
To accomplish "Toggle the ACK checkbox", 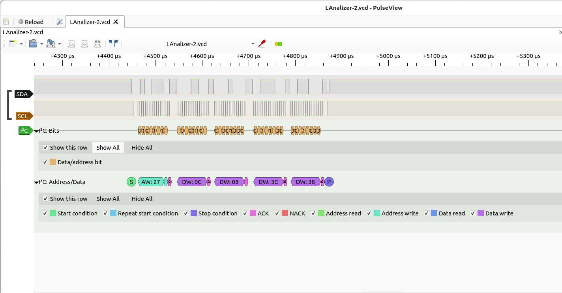I will [x=245, y=213].
